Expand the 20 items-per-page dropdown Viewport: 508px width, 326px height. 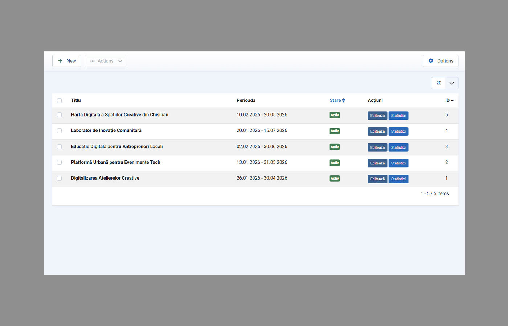tap(444, 83)
